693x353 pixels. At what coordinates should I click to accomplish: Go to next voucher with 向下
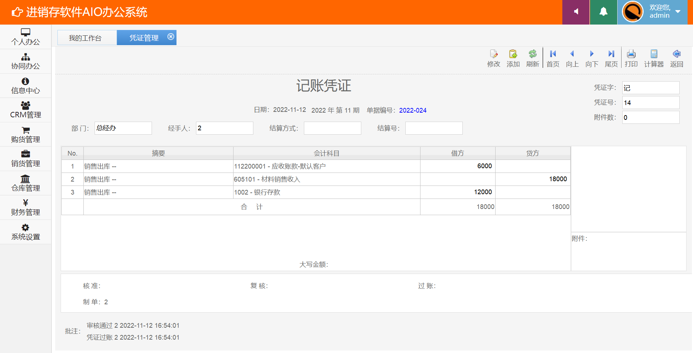(592, 58)
